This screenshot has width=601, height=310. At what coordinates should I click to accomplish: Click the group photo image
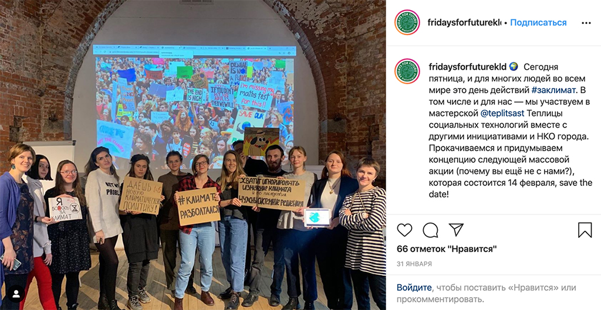click(193, 155)
